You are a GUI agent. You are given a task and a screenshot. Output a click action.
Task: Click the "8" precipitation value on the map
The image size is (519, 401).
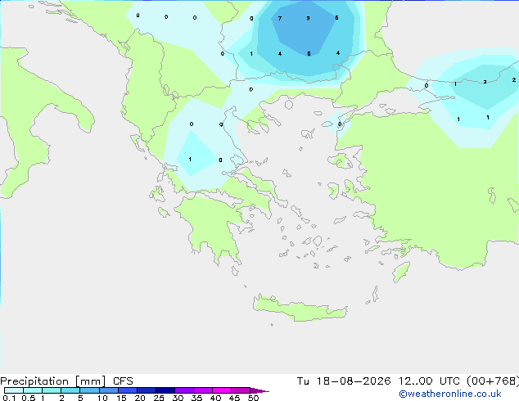[308, 18]
